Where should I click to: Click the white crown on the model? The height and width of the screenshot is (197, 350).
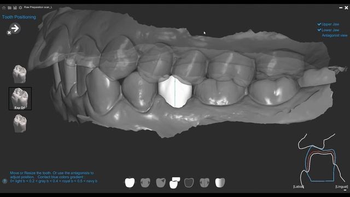click(175, 91)
